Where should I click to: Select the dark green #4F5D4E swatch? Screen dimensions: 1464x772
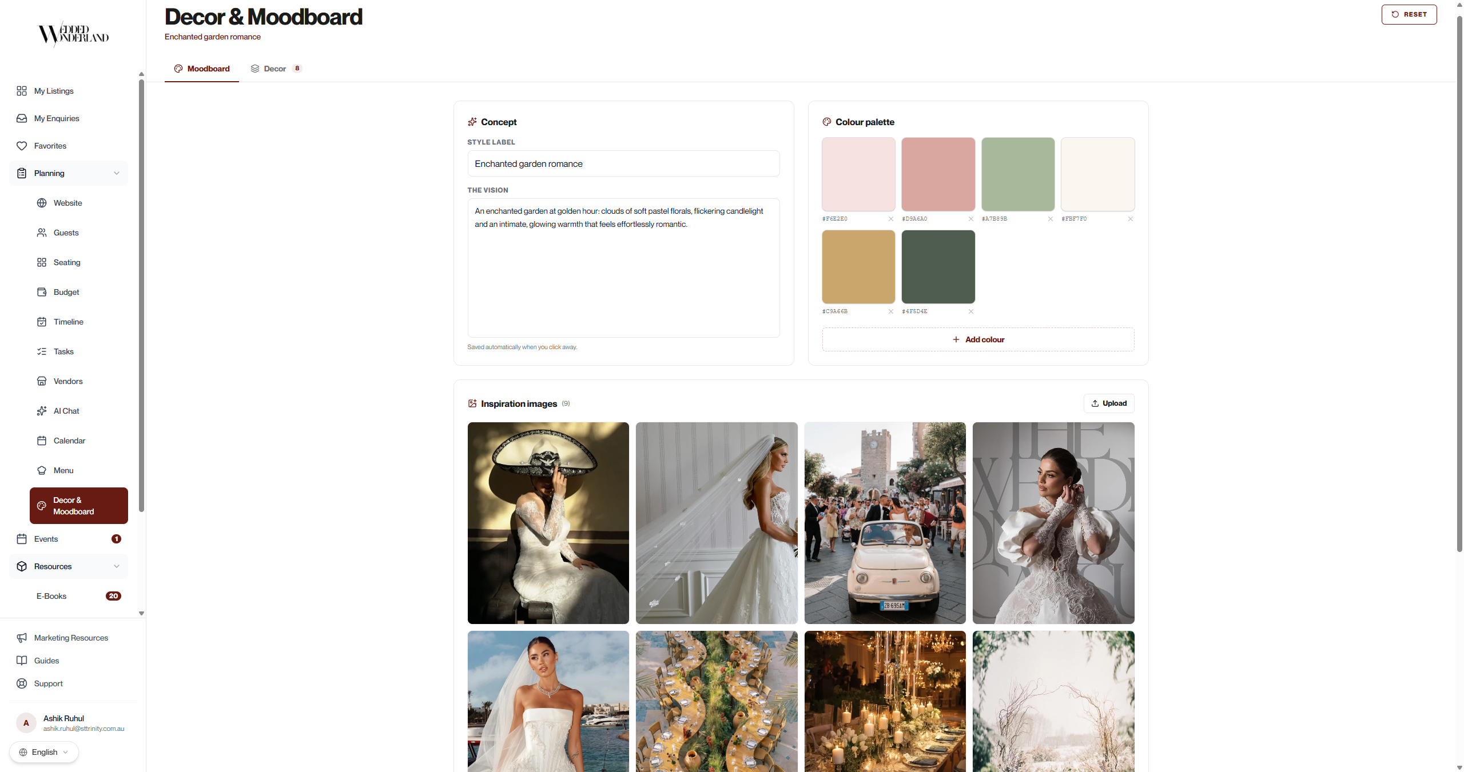938,267
